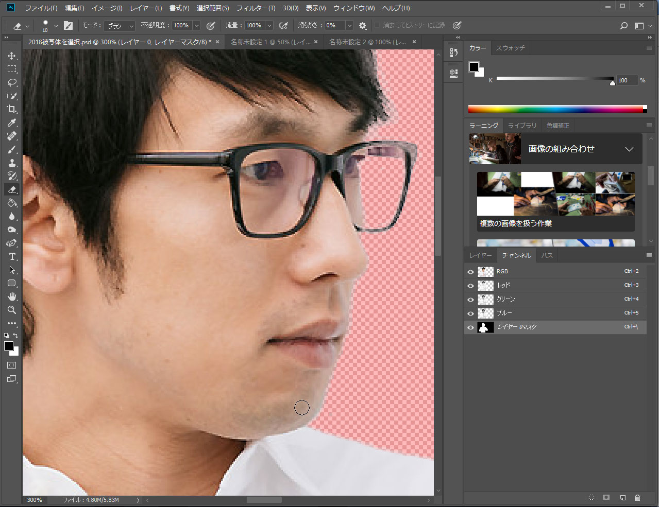Click the 300% zoom level field
The height and width of the screenshot is (507, 659).
35,500
